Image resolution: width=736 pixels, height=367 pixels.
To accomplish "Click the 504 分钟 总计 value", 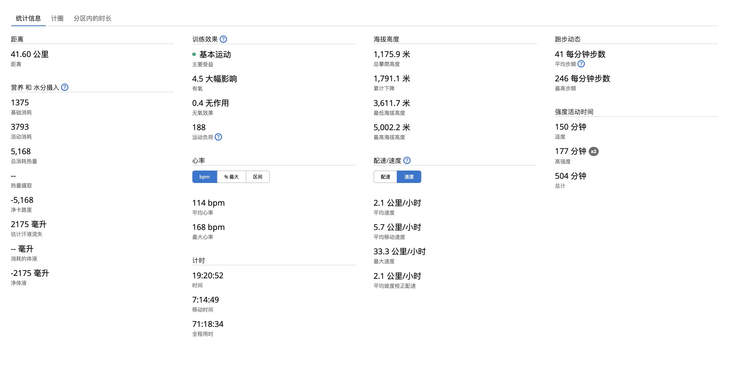I will tap(570, 176).
